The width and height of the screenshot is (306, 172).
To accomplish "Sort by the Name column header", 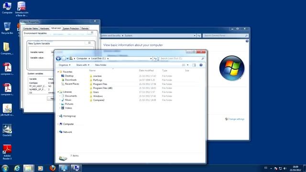I will click(92, 70).
